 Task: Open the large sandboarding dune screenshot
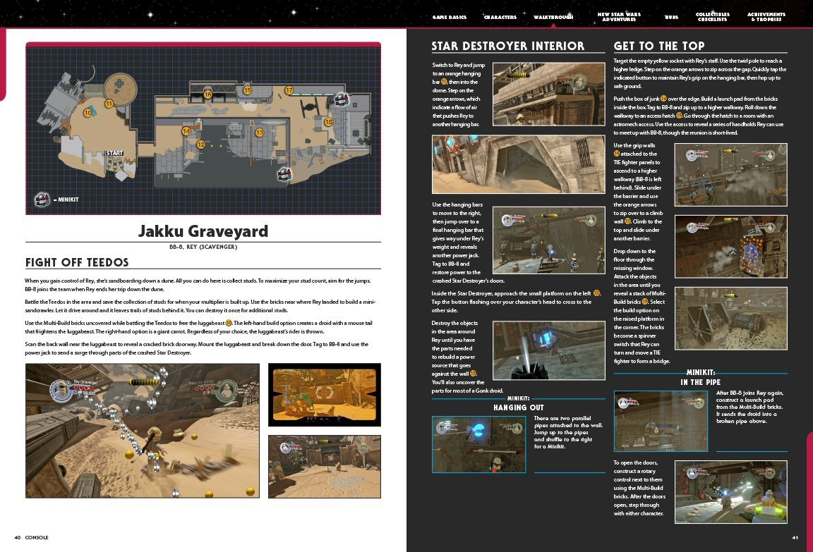click(x=143, y=431)
